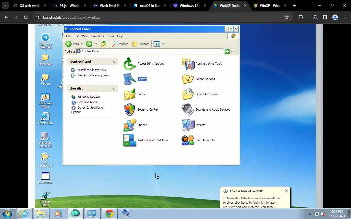Viewport: 351px width, 219px height.
Task: Open File Explorer from the taskbar
Action: click(x=41, y=214)
